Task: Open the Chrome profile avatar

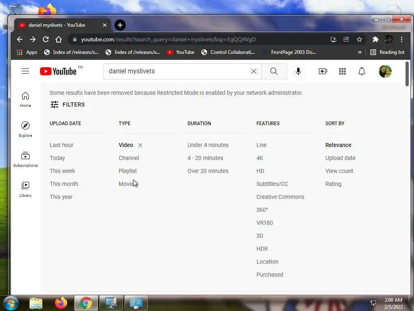Action: (x=389, y=39)
